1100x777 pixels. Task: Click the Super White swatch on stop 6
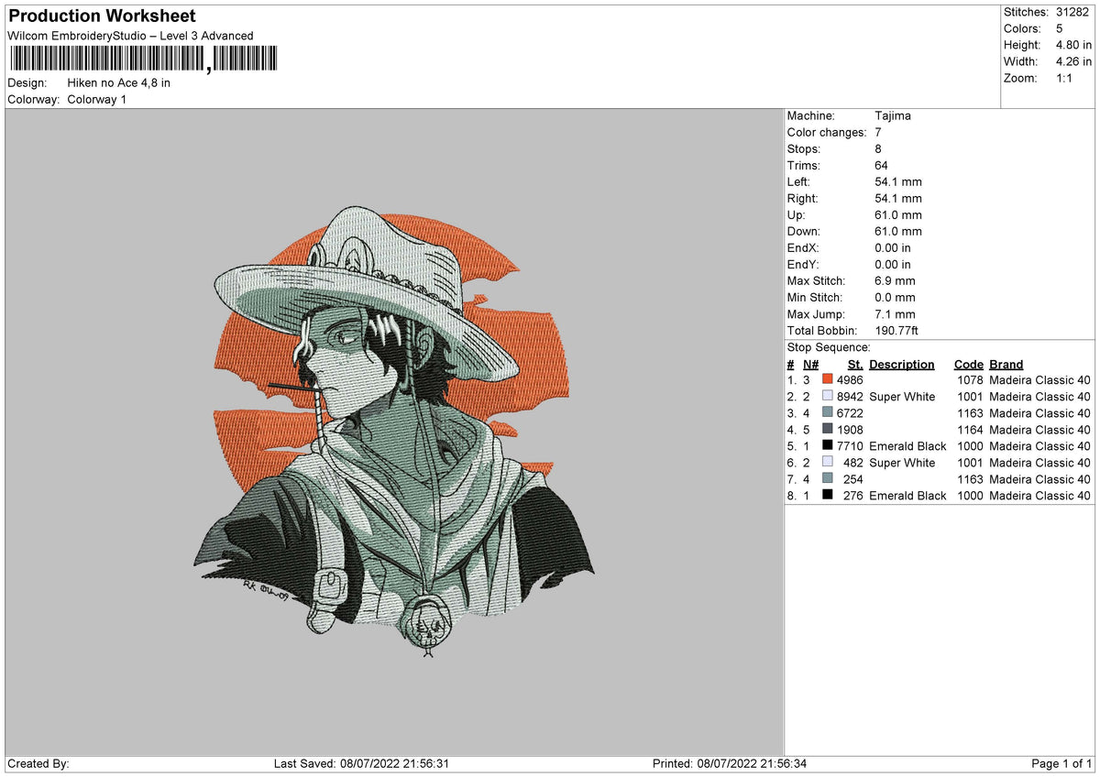826,463
